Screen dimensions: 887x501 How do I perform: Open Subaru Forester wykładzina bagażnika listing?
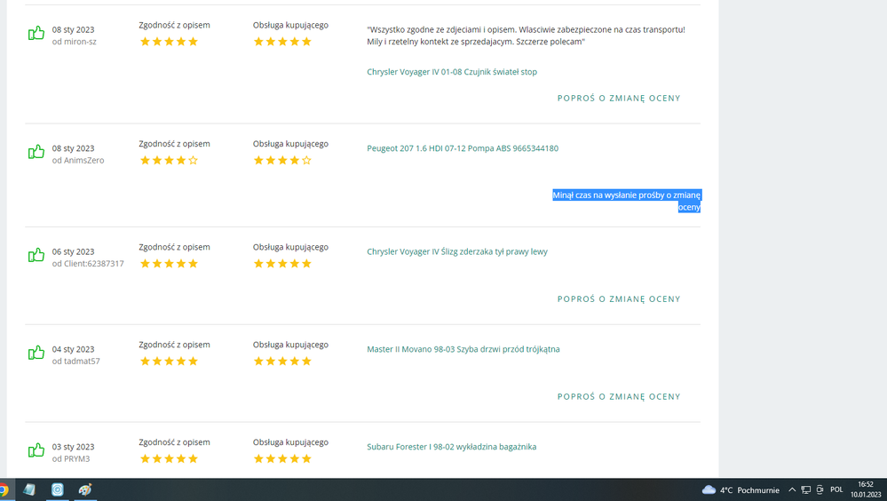tap(452, 447)
